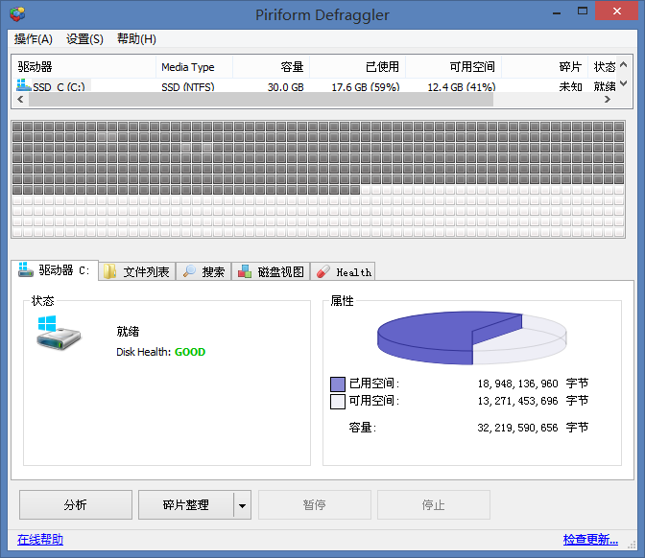
Task: Click the 18,948,136,960 used bytes value
Action: click(517, 384)
